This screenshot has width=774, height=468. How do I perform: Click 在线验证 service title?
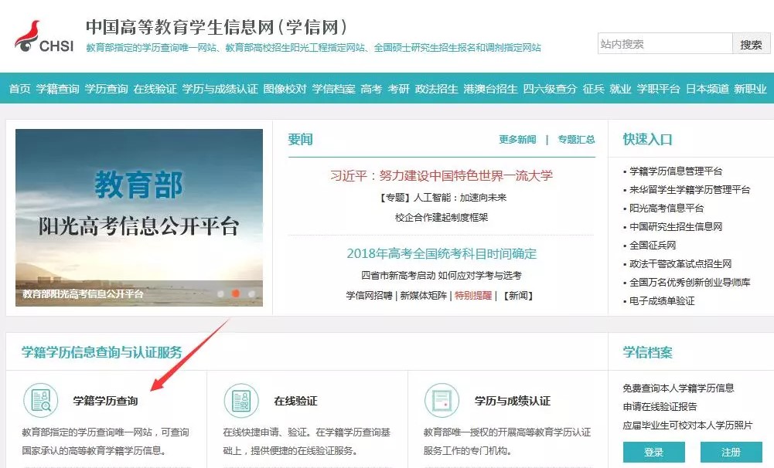point(295,401)
